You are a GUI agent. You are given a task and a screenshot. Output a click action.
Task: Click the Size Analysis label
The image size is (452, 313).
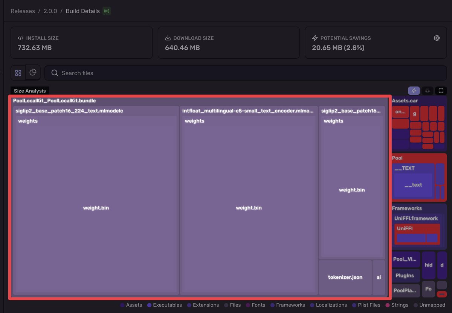pyautogui.click(x=30, y=91)
